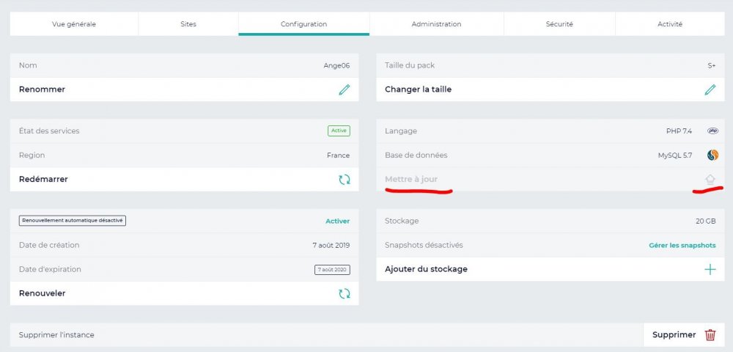Screen dimensions: 733x352
Task: Click the PHP 7.4 value
Action: click(679, 131)
